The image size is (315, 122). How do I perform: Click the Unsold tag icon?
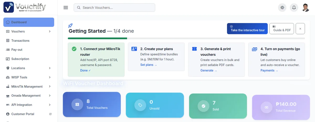tap(140, 105)
